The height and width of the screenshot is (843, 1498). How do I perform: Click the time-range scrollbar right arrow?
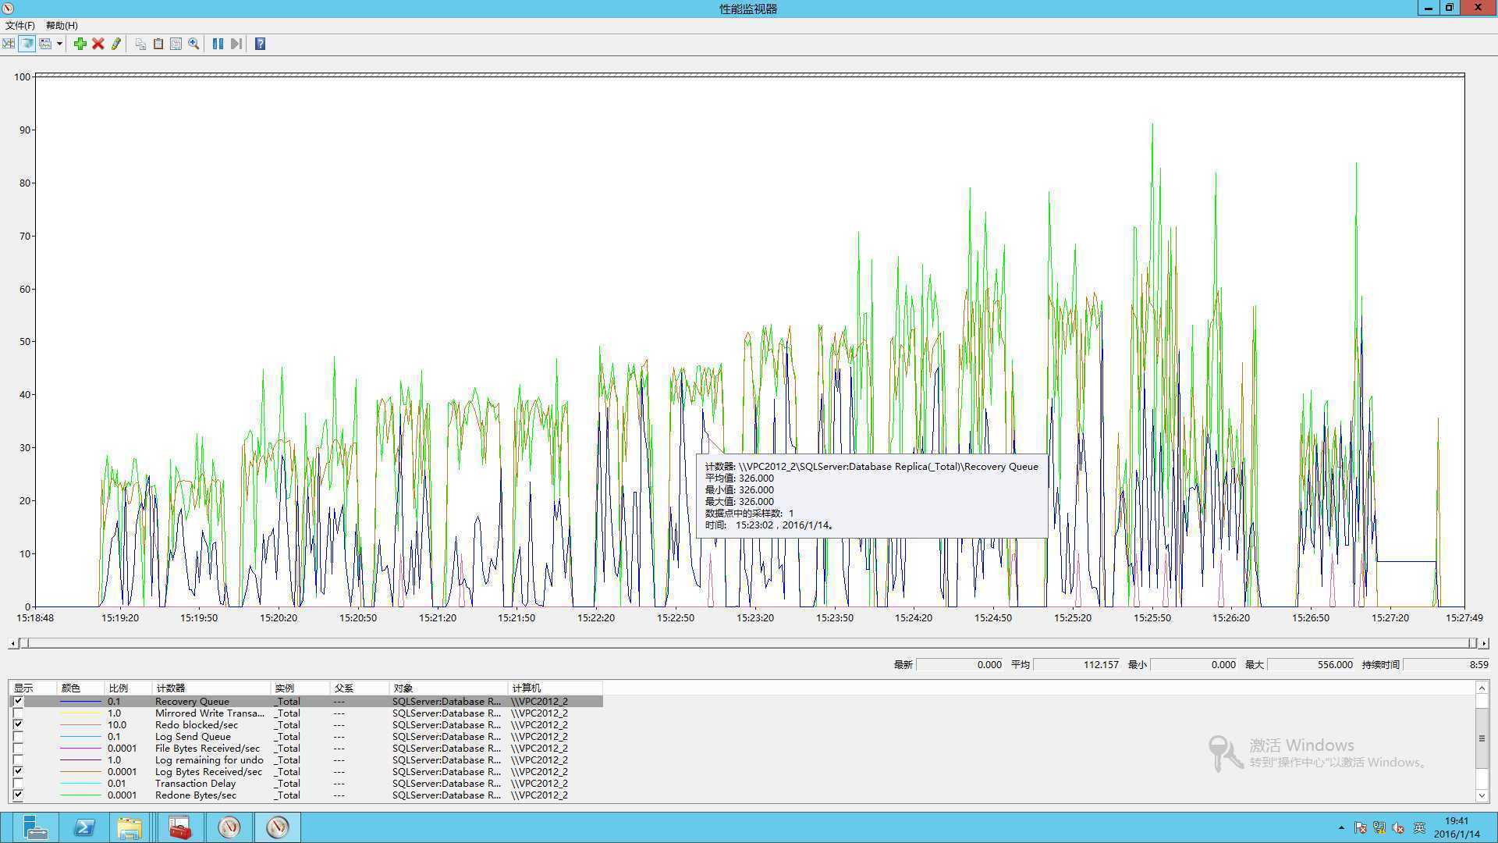click(1484, 643)
